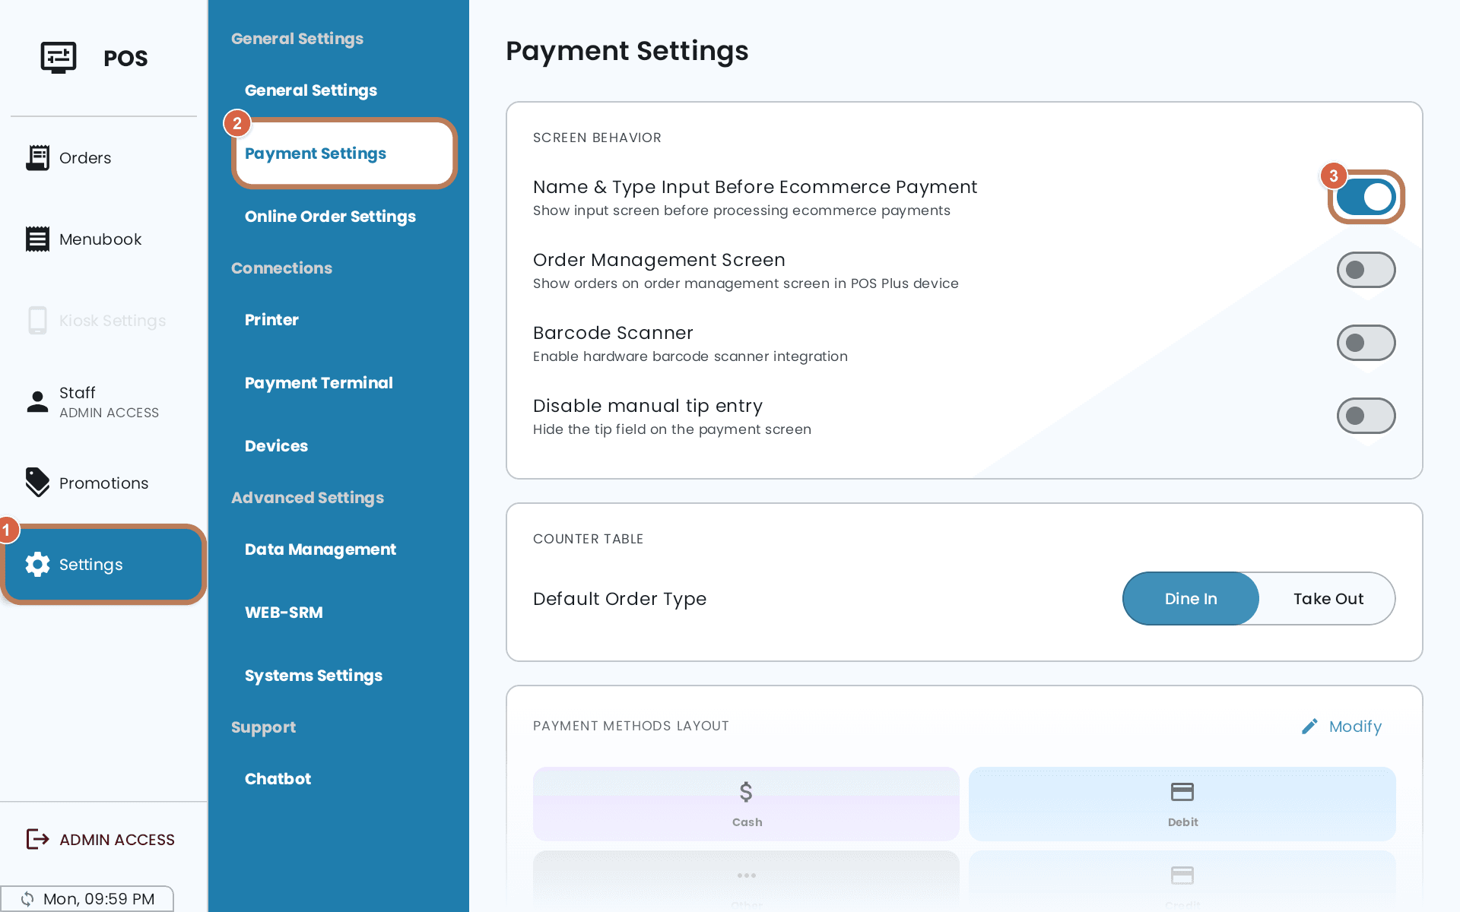Select the Debit card icon
Viewport: 1460px width, 912px height.
(1182, 792)
